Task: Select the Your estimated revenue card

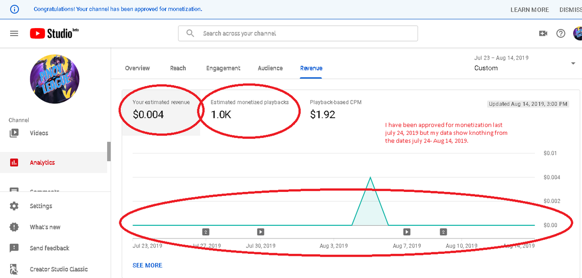Action: click(161, 113)
